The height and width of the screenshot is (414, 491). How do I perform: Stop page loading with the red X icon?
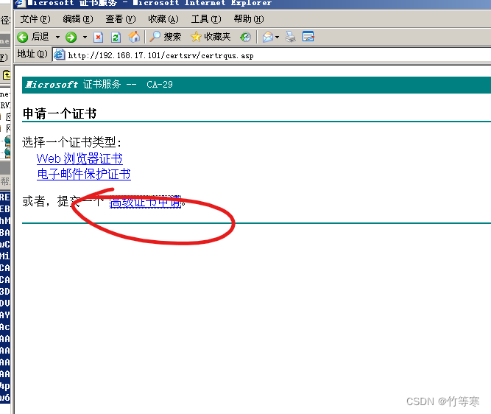point(99,37)
